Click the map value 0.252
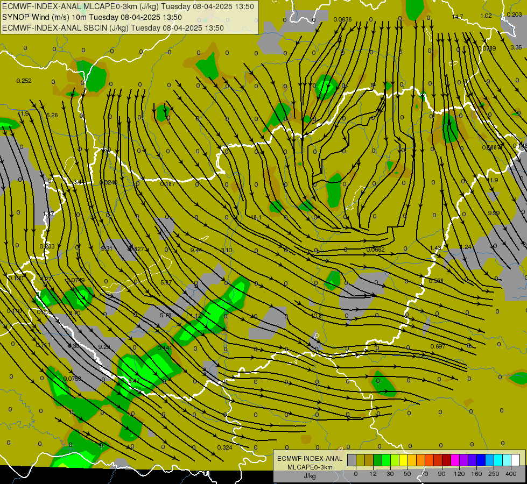Image resolution: width=527 pixels, height=484 pixels. 24,81
